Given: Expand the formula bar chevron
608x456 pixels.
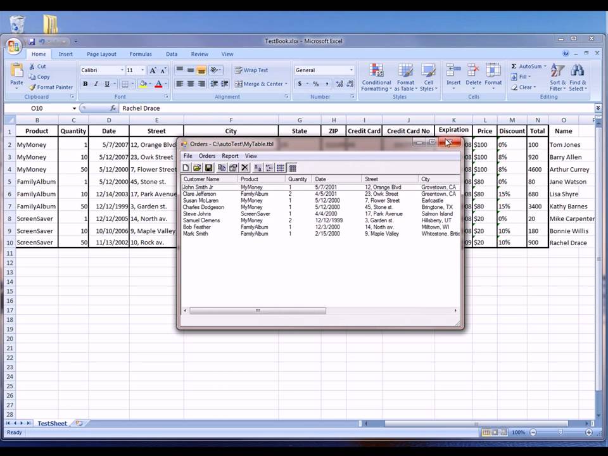Looking at the screenshot, I should pyautogui.click(x=598, y=108).
